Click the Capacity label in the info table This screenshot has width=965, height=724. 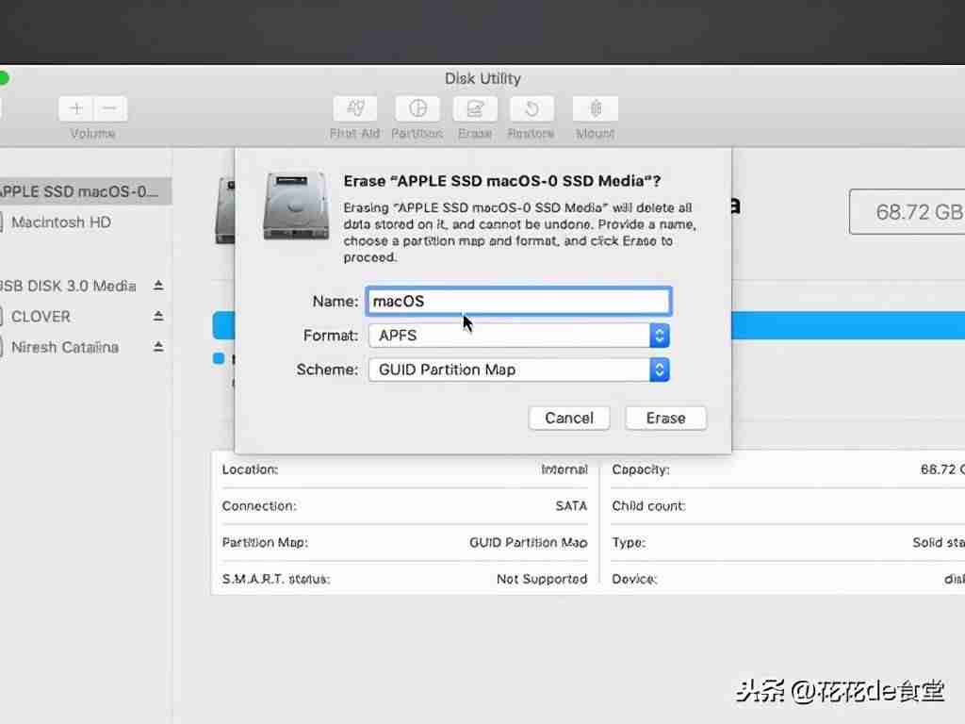(641, 469)
